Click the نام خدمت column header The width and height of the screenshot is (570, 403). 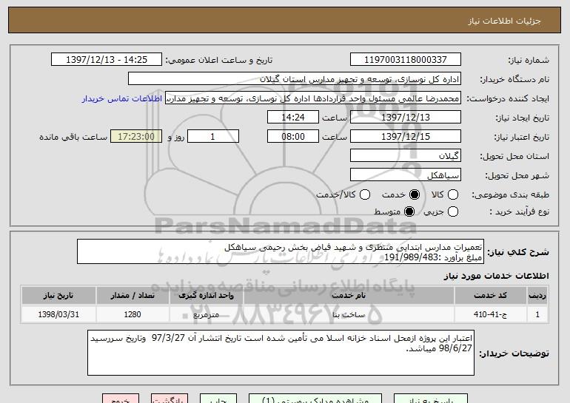click(349, 296)
